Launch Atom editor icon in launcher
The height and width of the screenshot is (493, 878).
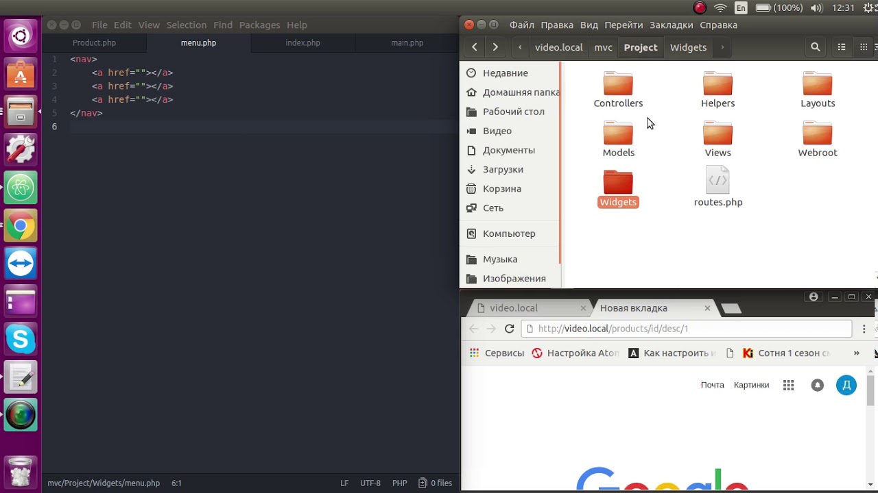pos(21,188)
